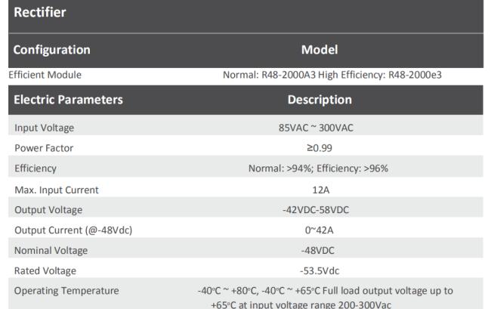Screen dimensions: 491x309
Task: Click the Input Voltage label
Action: [x=44, y=128]
